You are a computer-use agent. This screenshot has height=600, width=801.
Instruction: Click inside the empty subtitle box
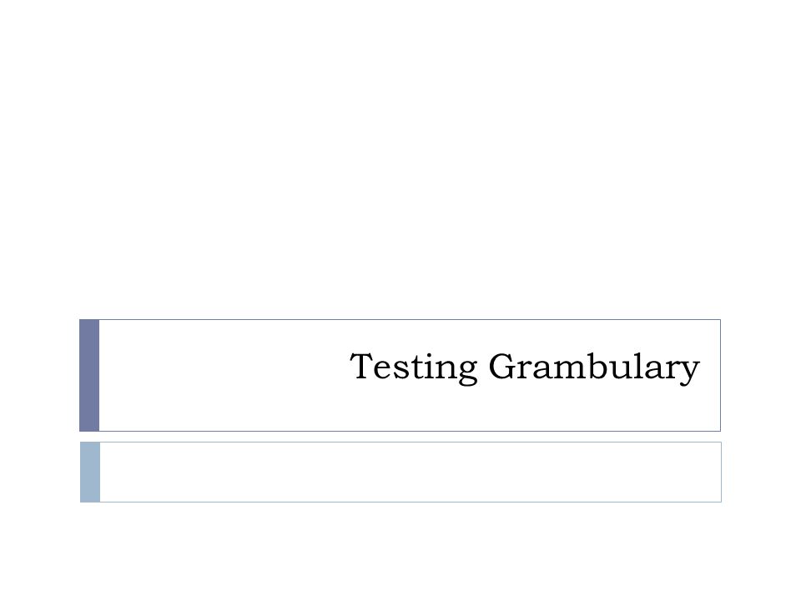coord(411,472)
